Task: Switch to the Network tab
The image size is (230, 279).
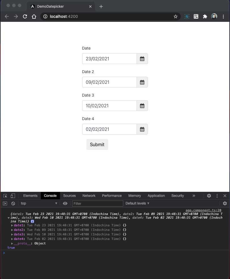Action: click(89, 196)
